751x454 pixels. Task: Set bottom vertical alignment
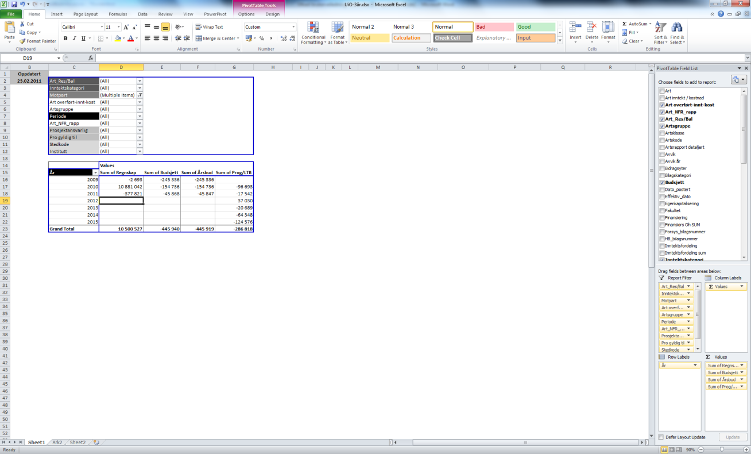coord(165,27)
